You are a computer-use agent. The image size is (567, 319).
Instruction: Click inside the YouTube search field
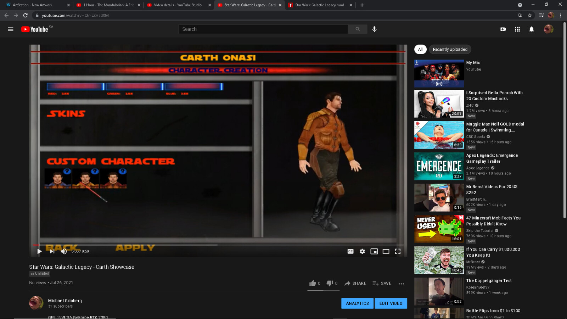[x=263, y=29]
